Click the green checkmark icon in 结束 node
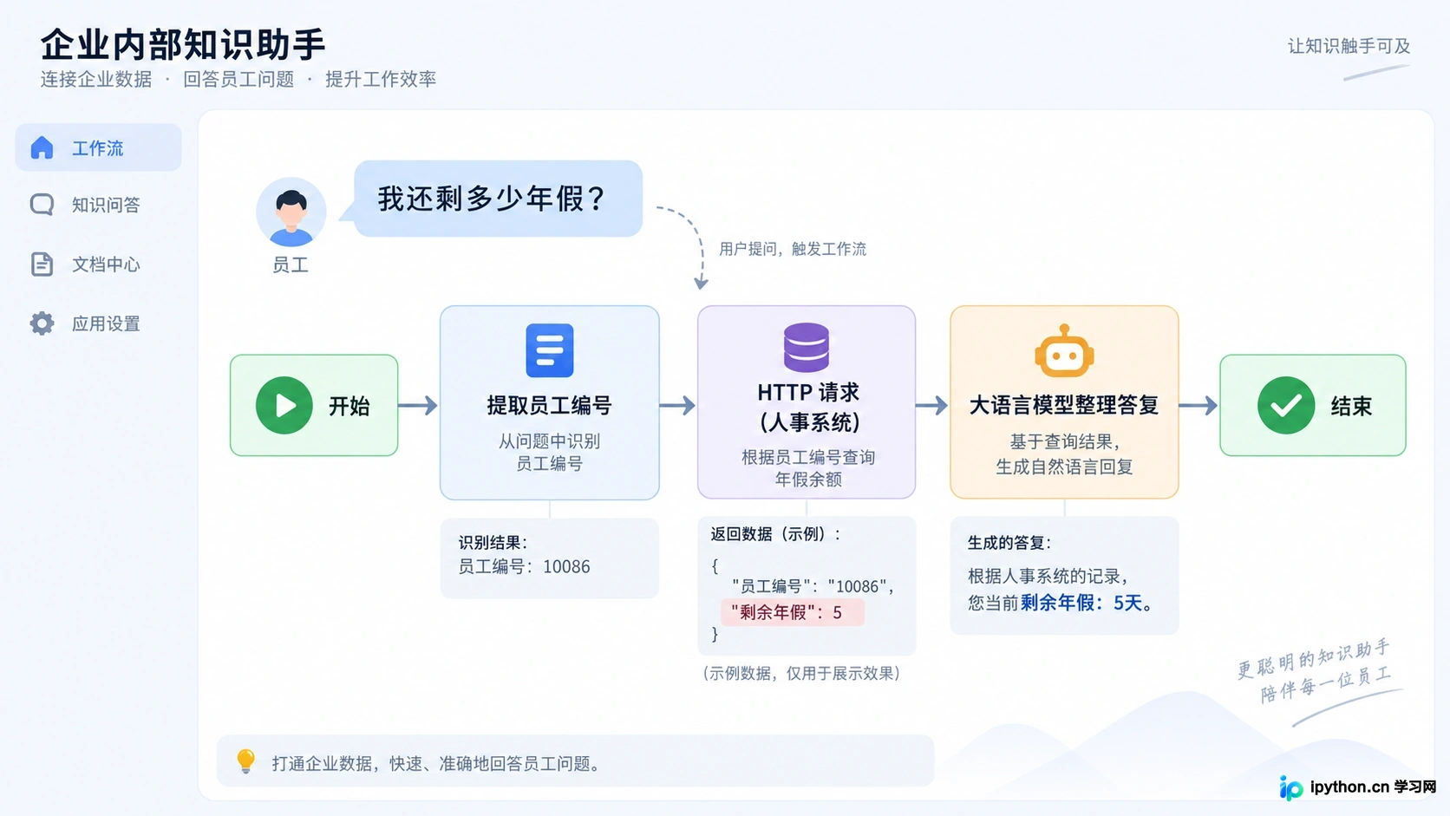The width and height of the screenshot is (1450, 816). click(1286, 405)
